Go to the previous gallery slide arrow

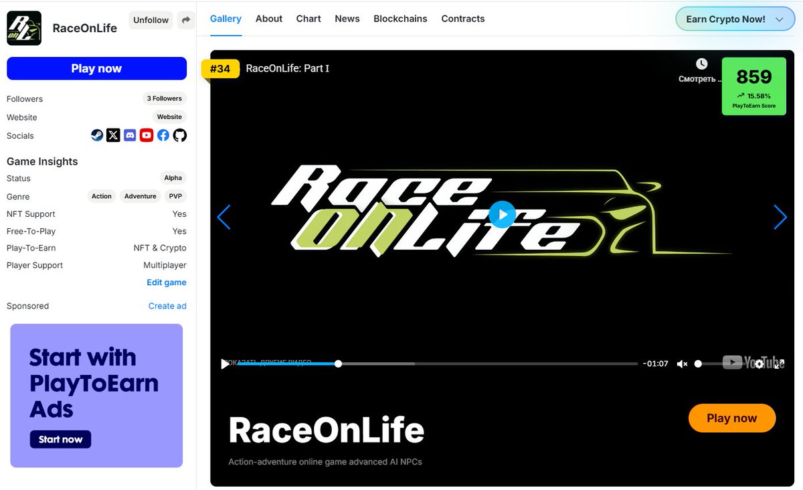tap(224, 217)
